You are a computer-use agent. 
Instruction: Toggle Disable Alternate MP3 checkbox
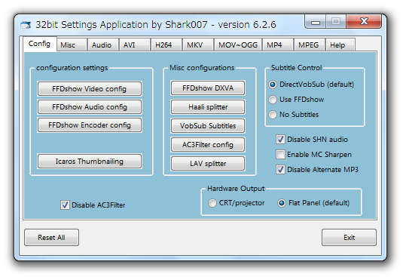(317, 169)
